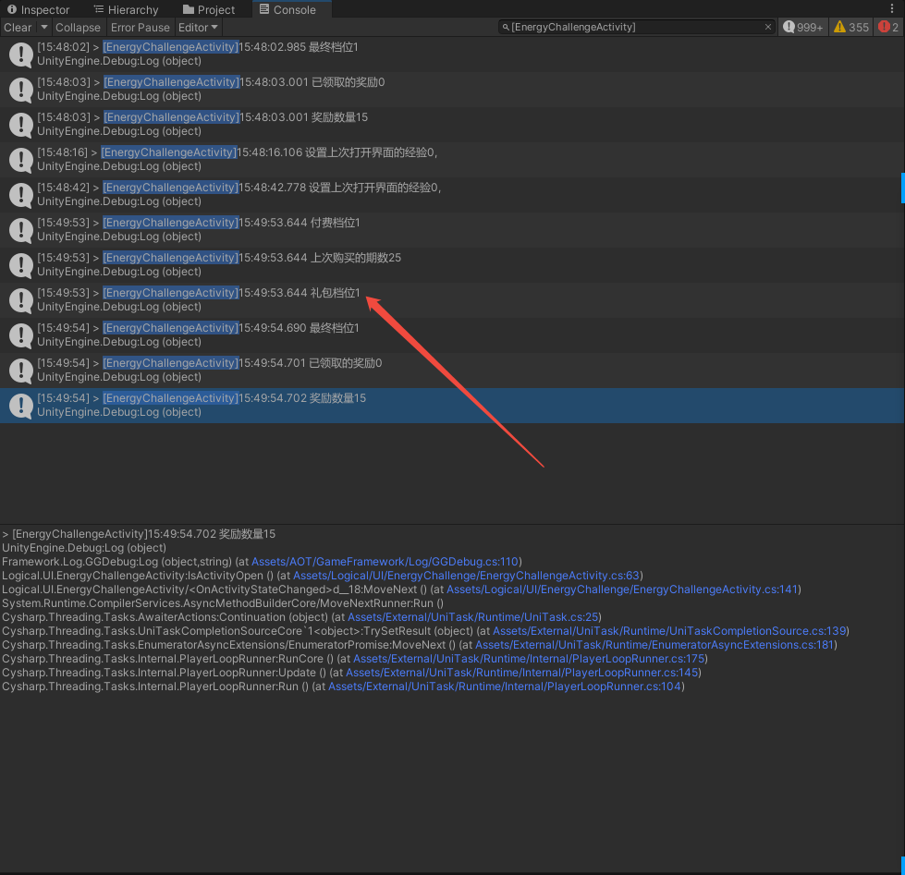905x875 pixels.
Task: Click the search magnifier icon in console
Action: (x=505, y=28)
